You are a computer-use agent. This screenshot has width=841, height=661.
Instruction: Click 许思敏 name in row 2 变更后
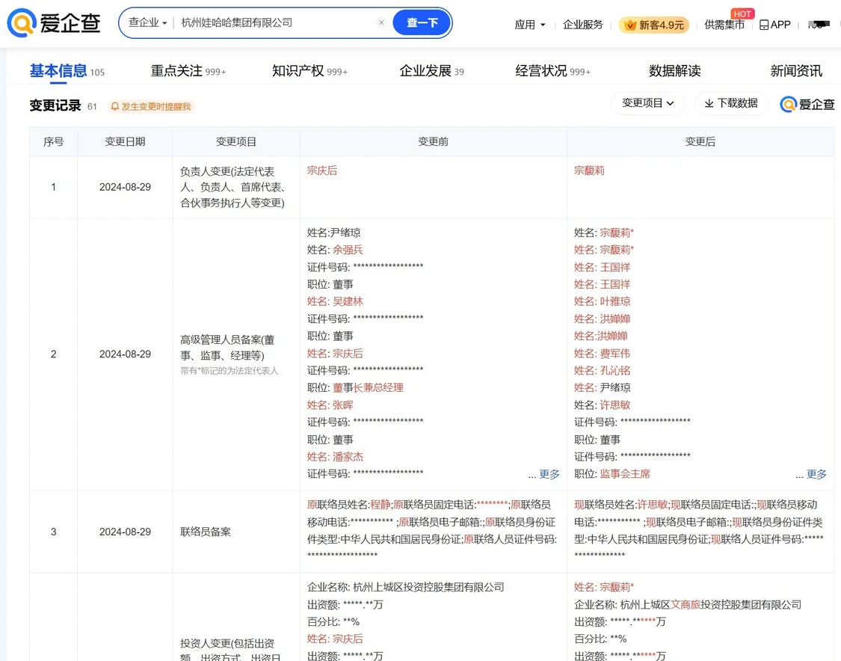614,405
